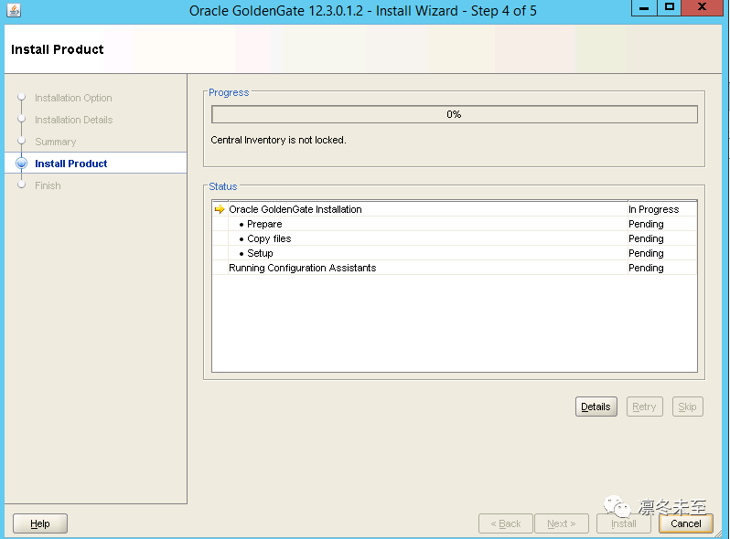Maximize the Install Wizard window
730x539 pixels.
coord(669,8)
